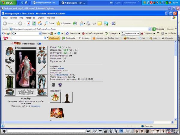
Task: Open the History clock icon
Action: [x=75, y=23]
